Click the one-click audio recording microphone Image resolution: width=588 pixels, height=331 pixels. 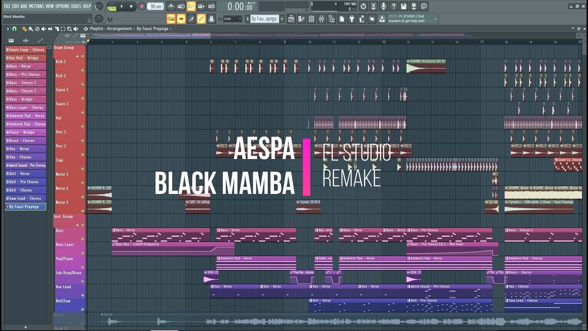click(x=384, y=6)
